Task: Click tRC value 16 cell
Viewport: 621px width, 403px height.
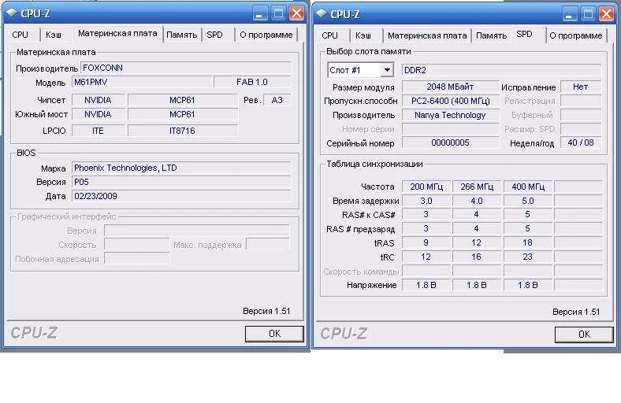Action: [477, 257]
